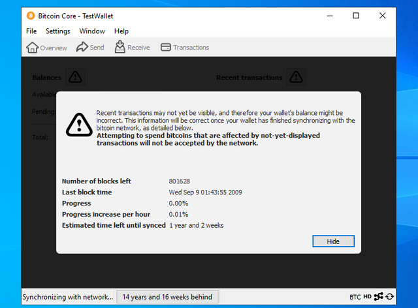The height and width of the screenshot is (308, 418).
Task: Click the estimate '1 year and 2 weeks'
Action: click(197, 225)
